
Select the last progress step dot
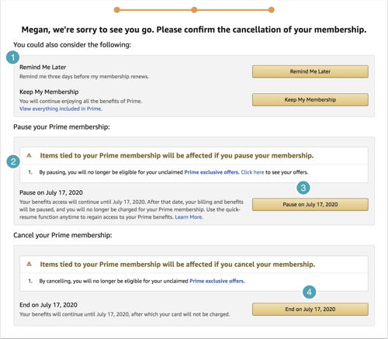coord(271,10)
